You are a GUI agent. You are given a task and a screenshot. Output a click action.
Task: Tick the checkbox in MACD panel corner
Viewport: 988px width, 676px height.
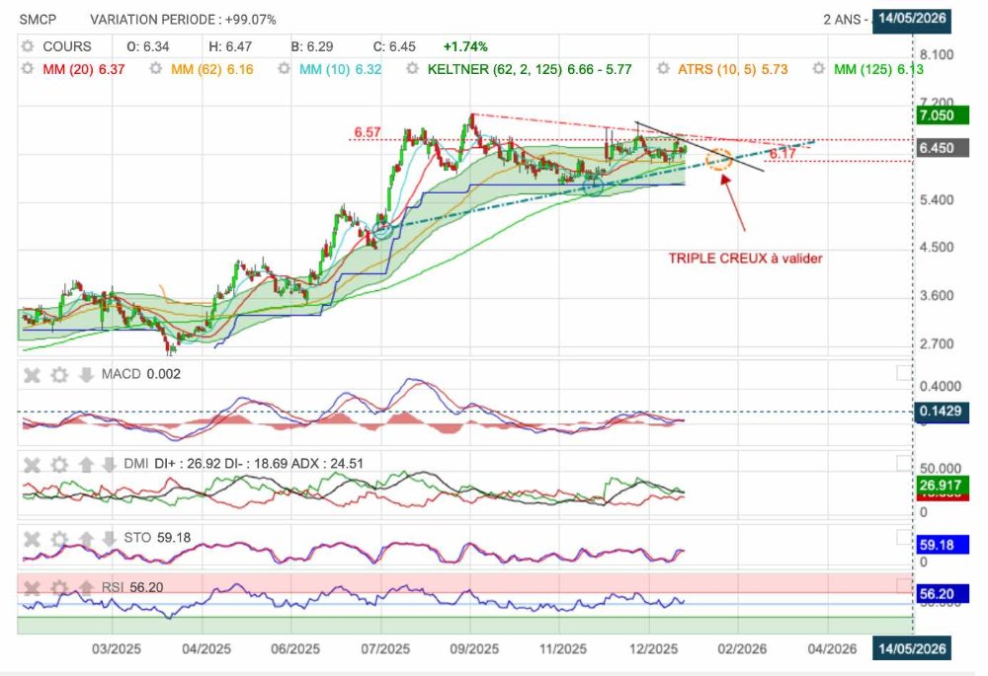coord(904,373)
